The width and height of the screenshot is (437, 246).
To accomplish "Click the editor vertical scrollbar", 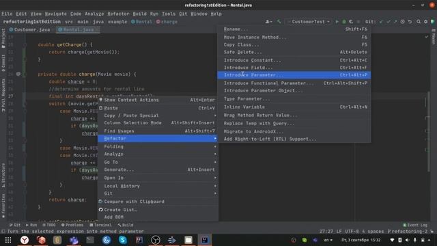I will [429, 131].
